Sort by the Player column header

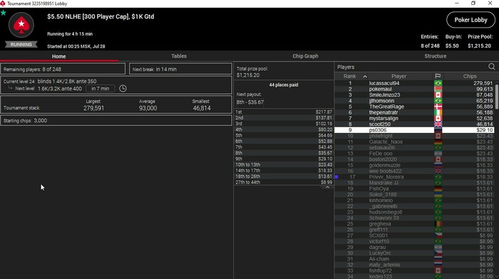click(x=398, y=76)
